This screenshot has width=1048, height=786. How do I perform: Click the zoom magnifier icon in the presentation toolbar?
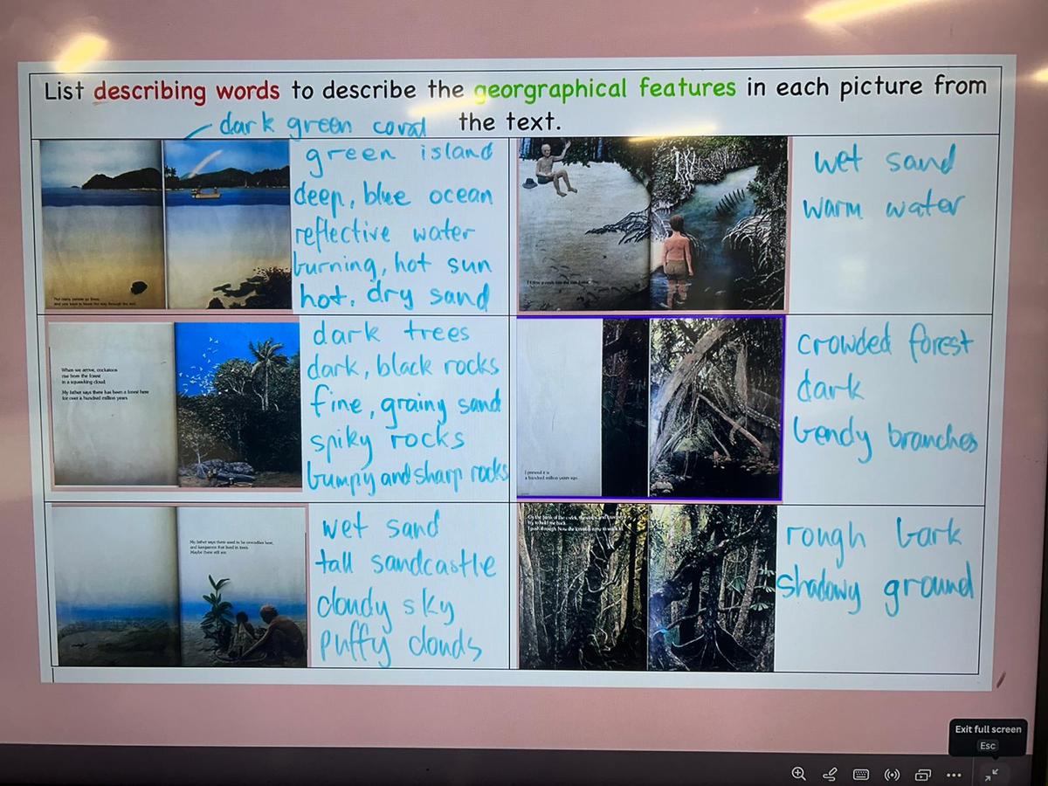click(x=798, y=773)
